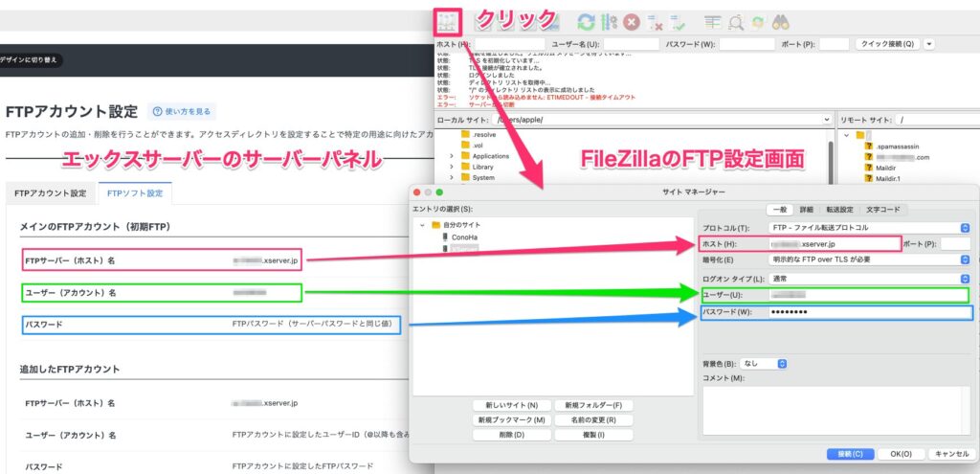980x474 pixels.
Task: Focus the quick connect ポート(P) field
Action: (x=834, y=44)
